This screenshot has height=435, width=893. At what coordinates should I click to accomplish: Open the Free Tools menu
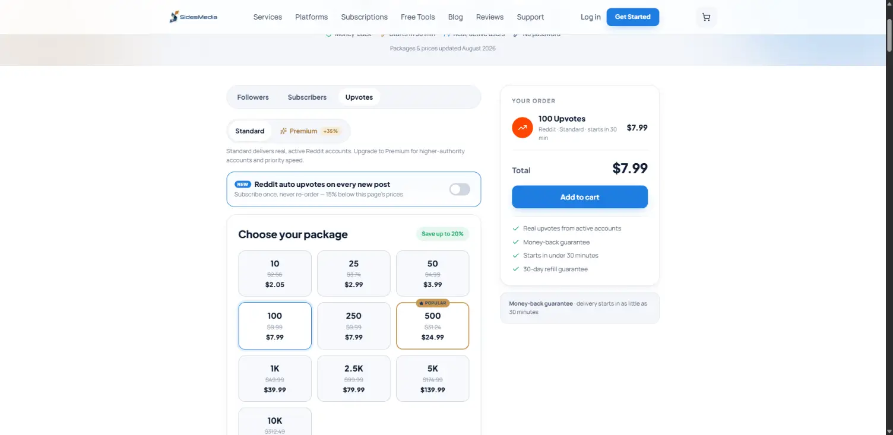[418, 17]
